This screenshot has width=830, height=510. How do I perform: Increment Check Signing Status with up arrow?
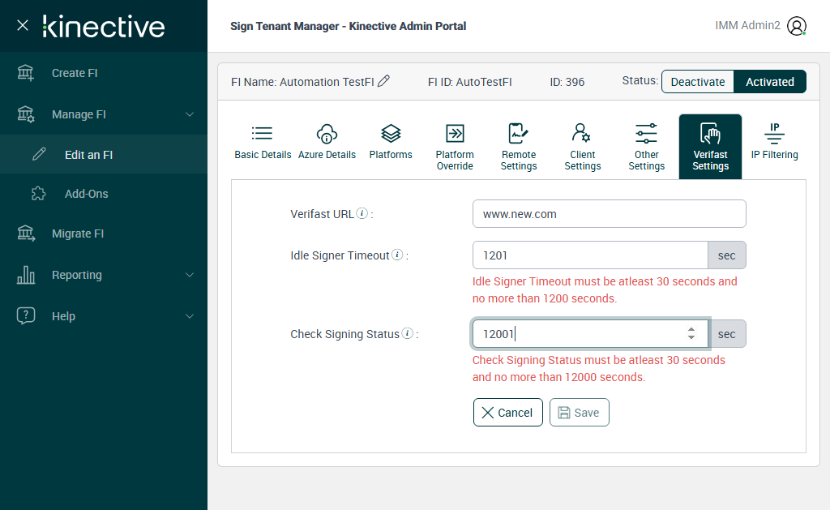point(691,329)
